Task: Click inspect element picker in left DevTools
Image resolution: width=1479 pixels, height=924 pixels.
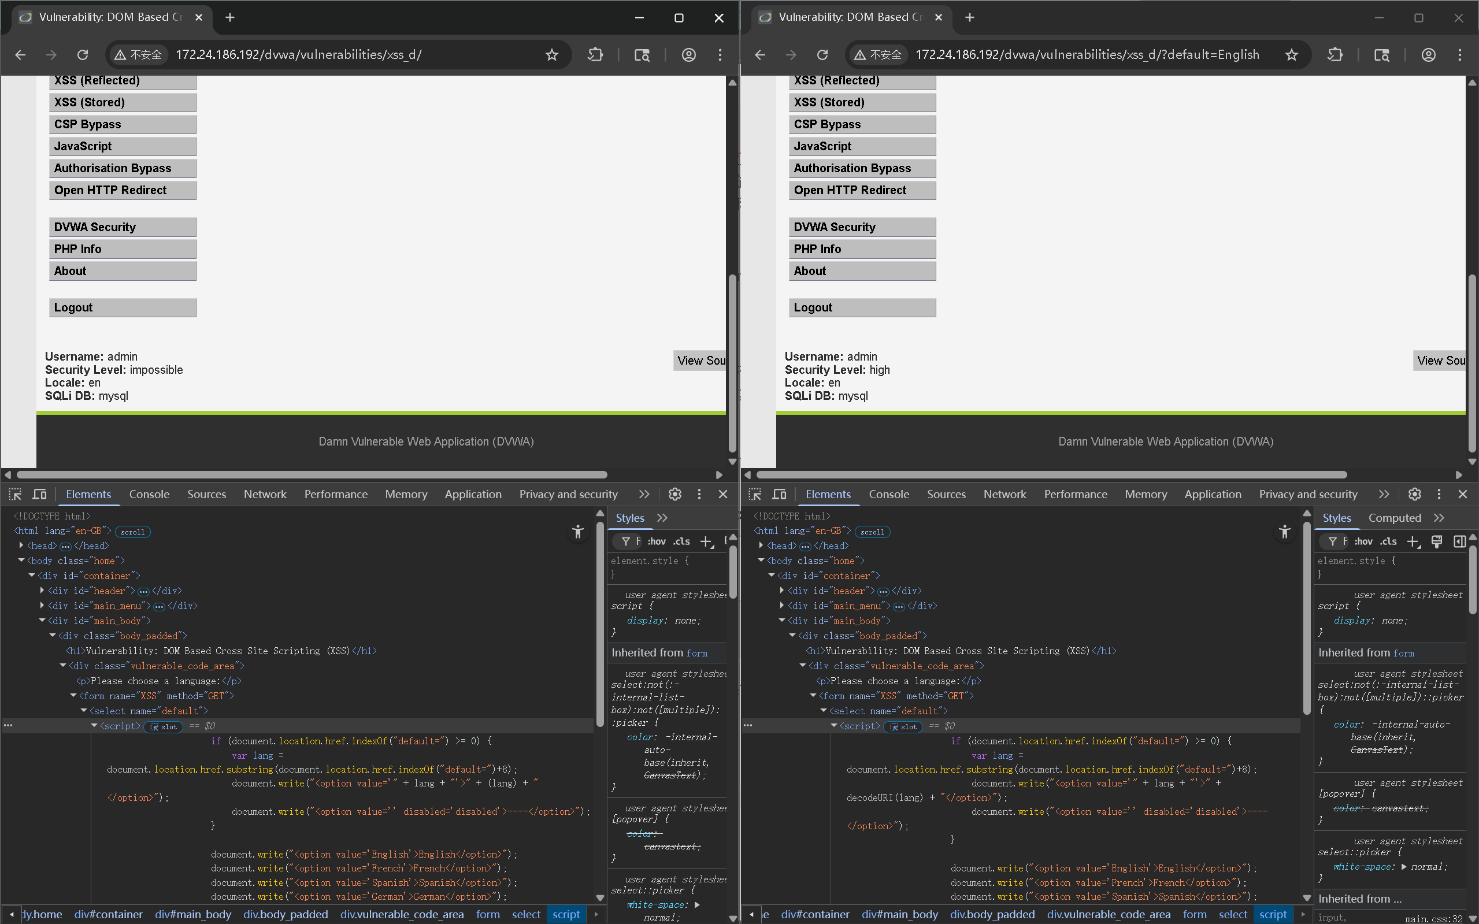Action: tap(15, 493)
